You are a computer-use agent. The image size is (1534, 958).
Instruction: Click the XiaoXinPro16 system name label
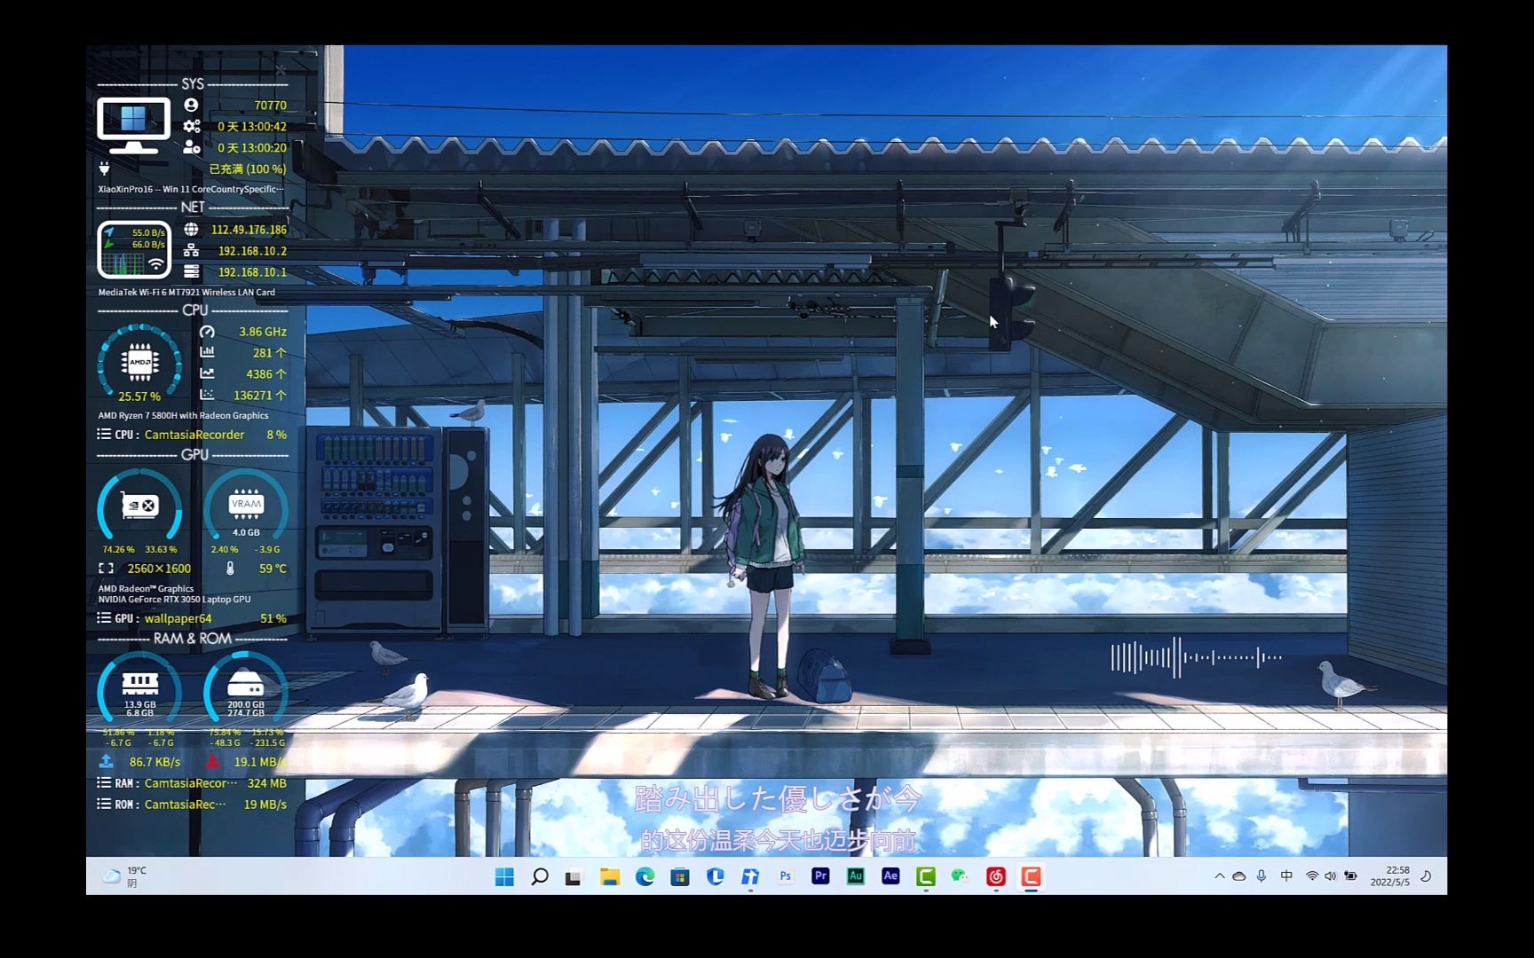[x=191, y=189]
